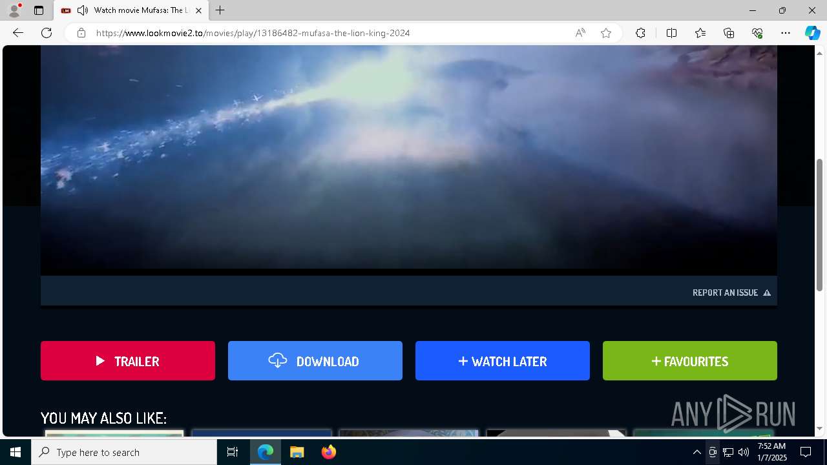Add movie to WATCH LATER
Screen dimensions: 827x465
point(503,361)
